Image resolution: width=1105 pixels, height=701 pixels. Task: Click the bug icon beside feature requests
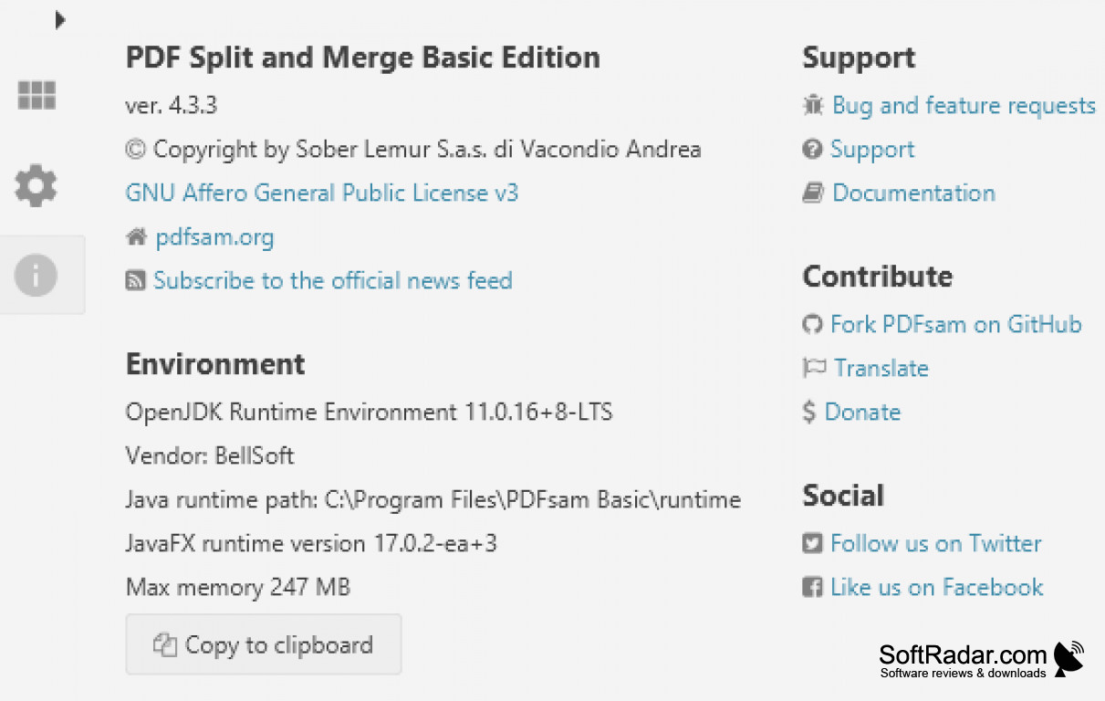point(813,105)
